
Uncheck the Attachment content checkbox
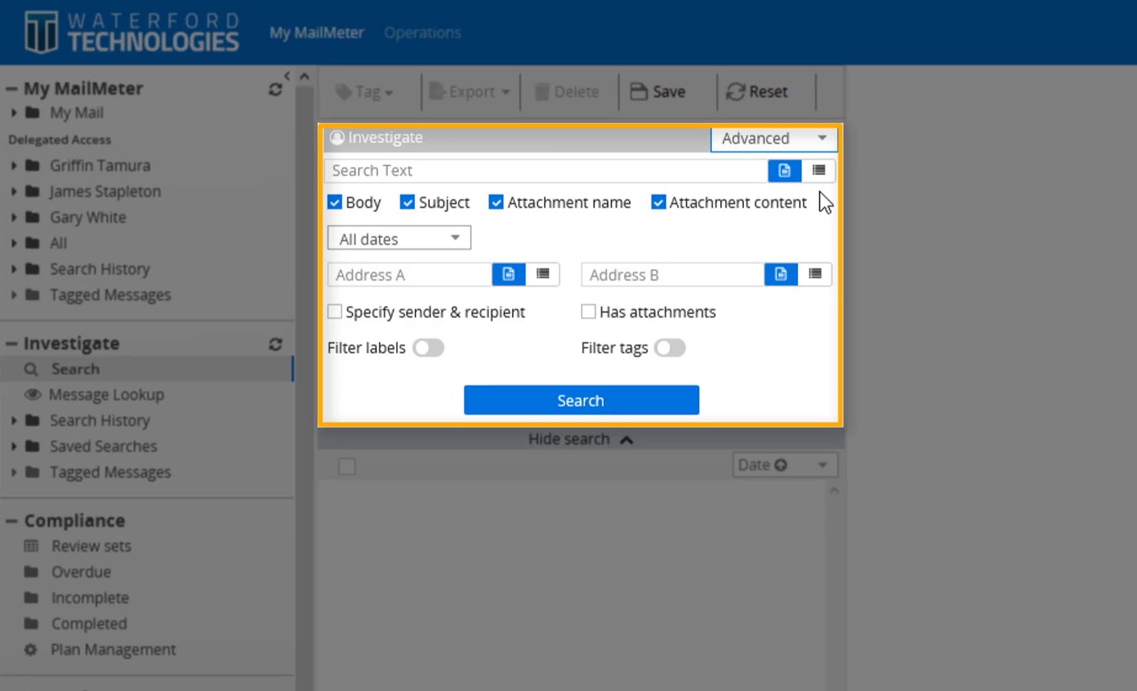[x=659, y=203]
